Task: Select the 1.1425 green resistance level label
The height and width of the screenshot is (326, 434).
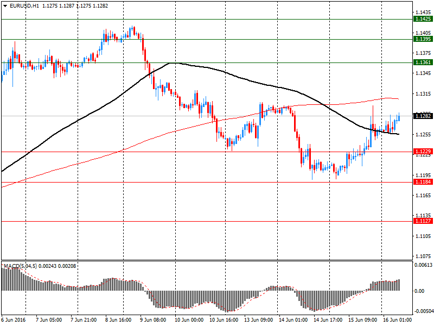Action: (423, 19)
